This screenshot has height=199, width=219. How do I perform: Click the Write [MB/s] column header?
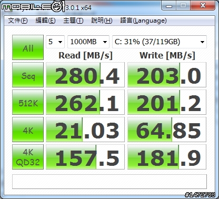167,56
